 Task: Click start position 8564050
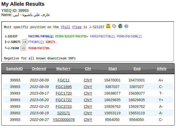click(x=112, y=120)
